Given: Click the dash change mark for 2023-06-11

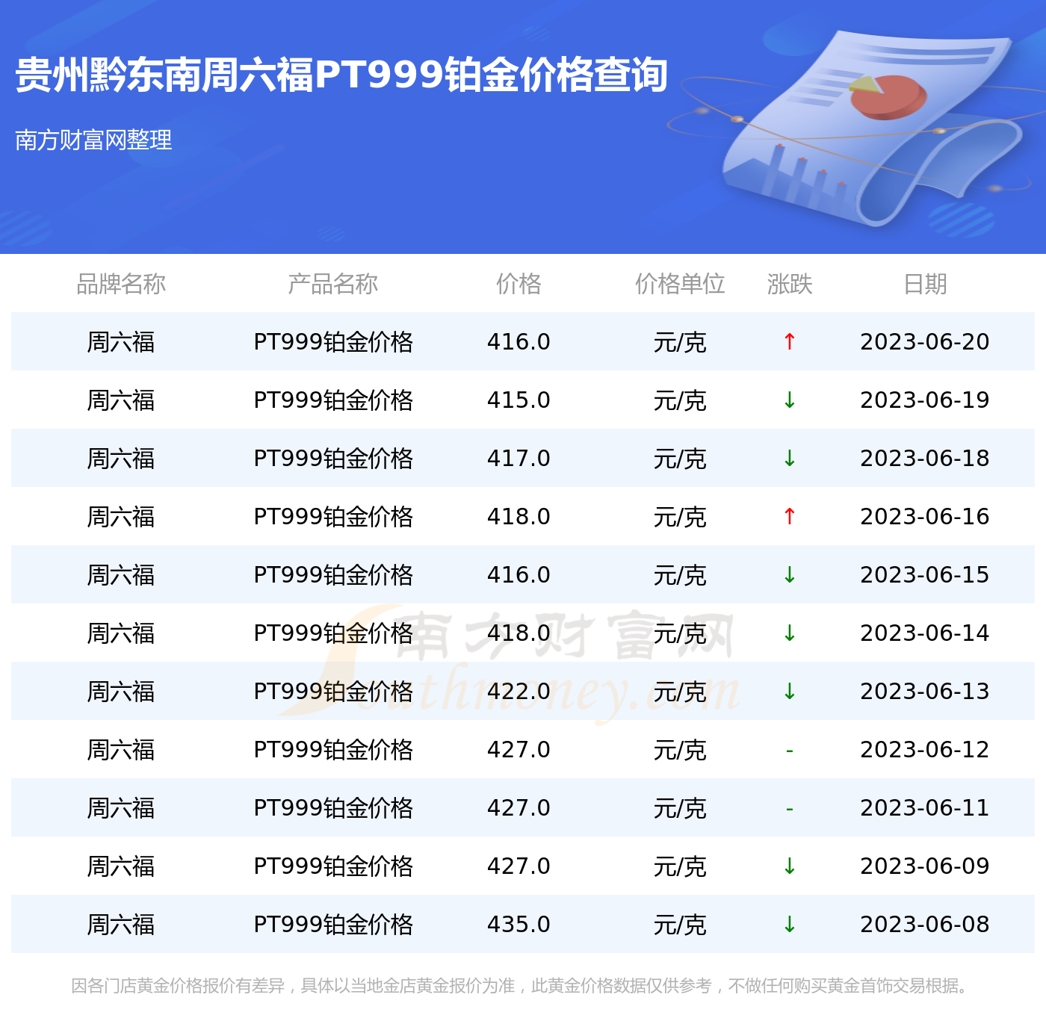Looking at the screenshot, I should pyautogui.click(x=789, y=808).
